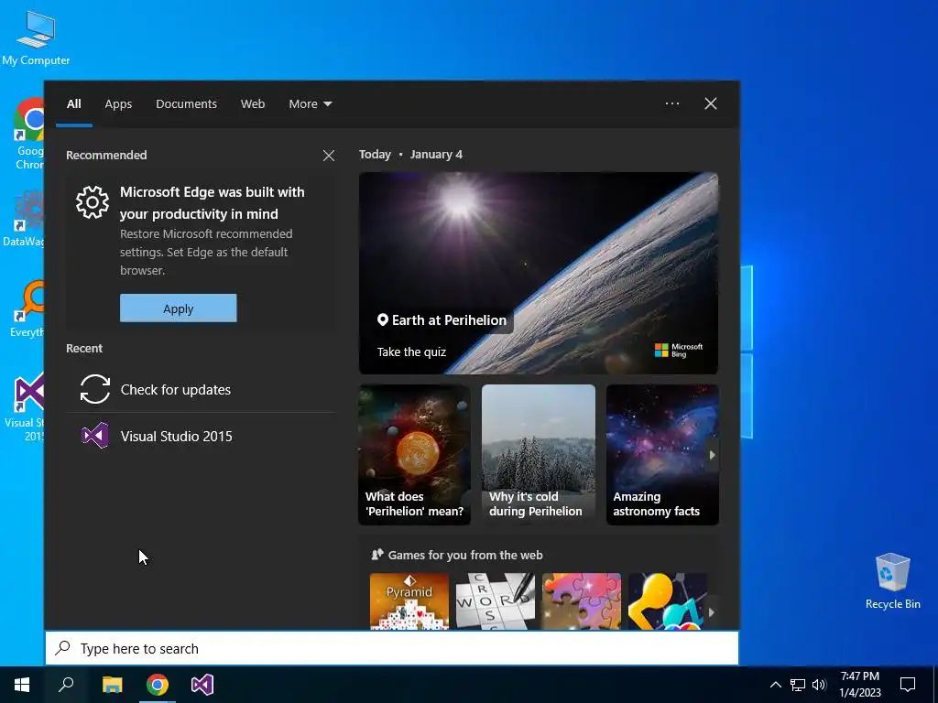This screenshot has width=938, height=703.
Task: Open the Recycle Bin desktop icon
Action: tap(892, 579)
